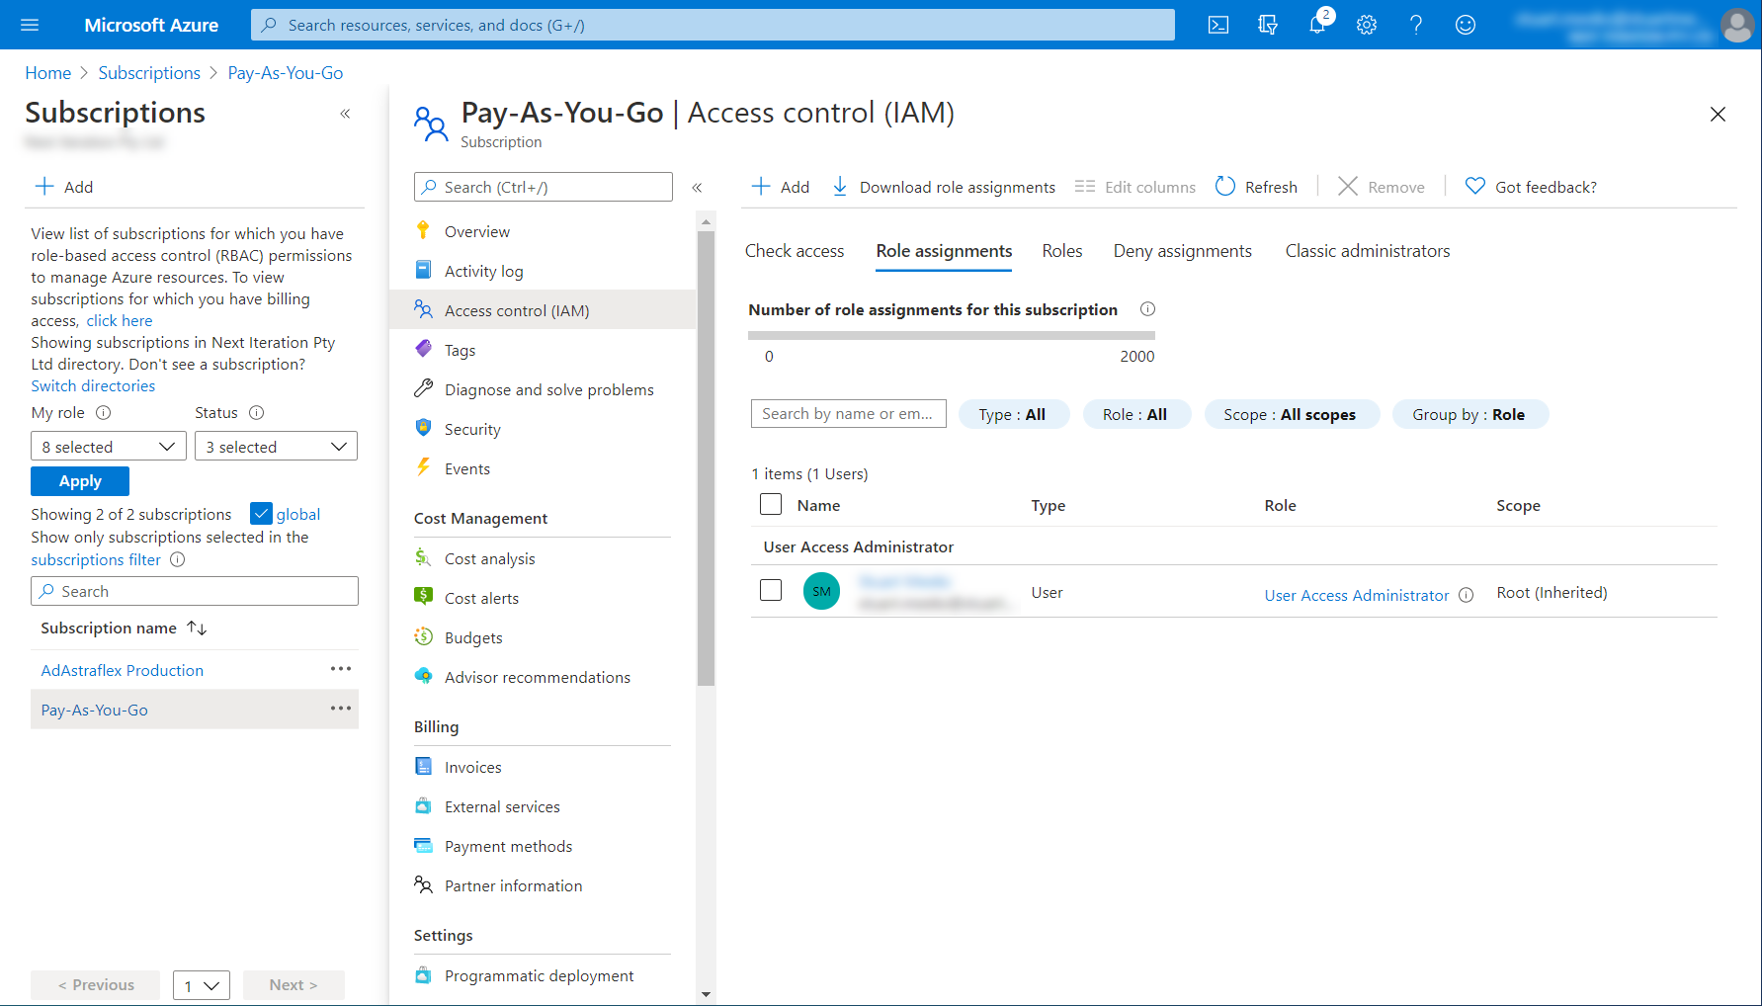Open Cost analysis in the menu
The height and width of the screenshot is (1006, 1762).
pos(489,558)
